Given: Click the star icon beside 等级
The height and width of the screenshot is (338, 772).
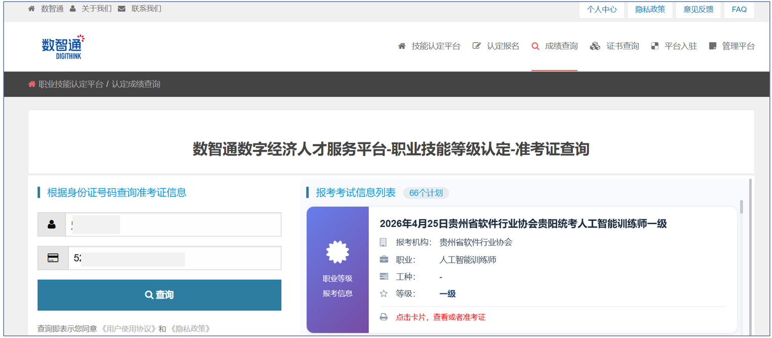Looking at the screenshot, I should click(384, 293).
